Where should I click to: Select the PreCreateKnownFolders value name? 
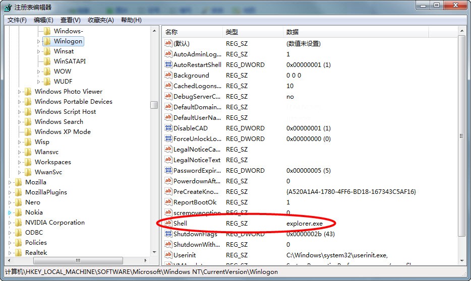(196, 191)
